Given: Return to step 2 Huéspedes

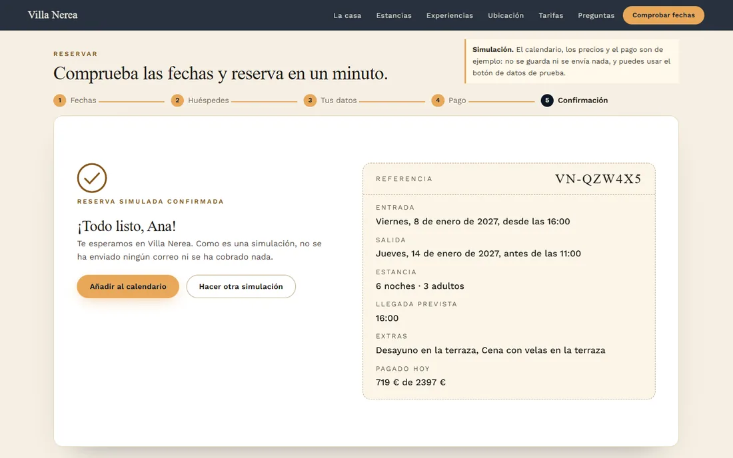Looking at the screenshot, I should (x=200, y=101).
